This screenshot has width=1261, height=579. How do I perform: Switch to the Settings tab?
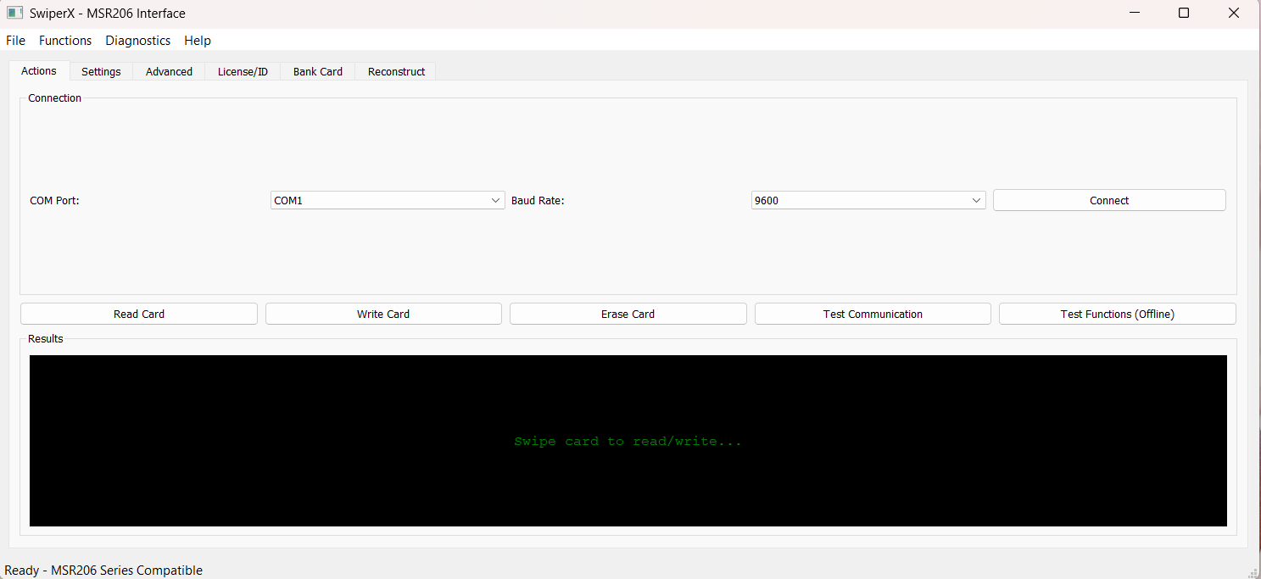coord(101,72)
